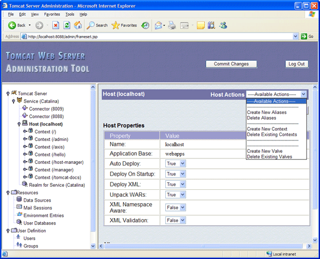
Task: Click the Data Sources tree icon
Action: (19, 200)
